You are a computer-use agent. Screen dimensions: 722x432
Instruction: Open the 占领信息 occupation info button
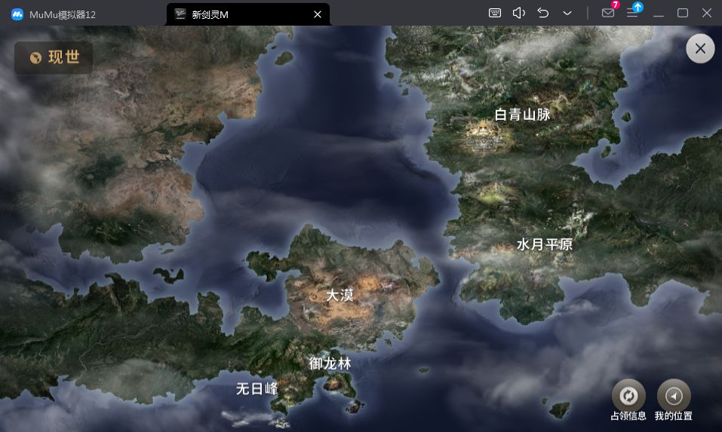pyautogui.click(x=628, y=396)
